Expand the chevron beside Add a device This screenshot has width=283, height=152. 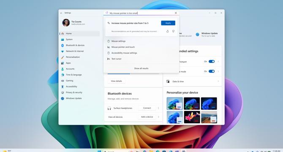[158, 117]
